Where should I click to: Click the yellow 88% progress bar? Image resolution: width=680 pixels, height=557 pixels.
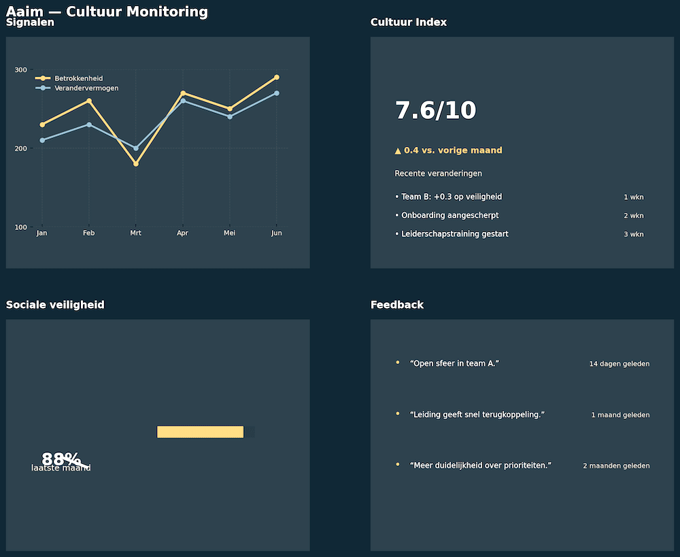200,432
